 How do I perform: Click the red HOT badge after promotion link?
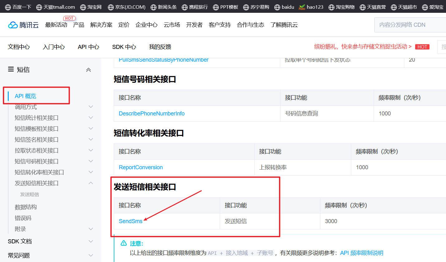coord(422,47)
